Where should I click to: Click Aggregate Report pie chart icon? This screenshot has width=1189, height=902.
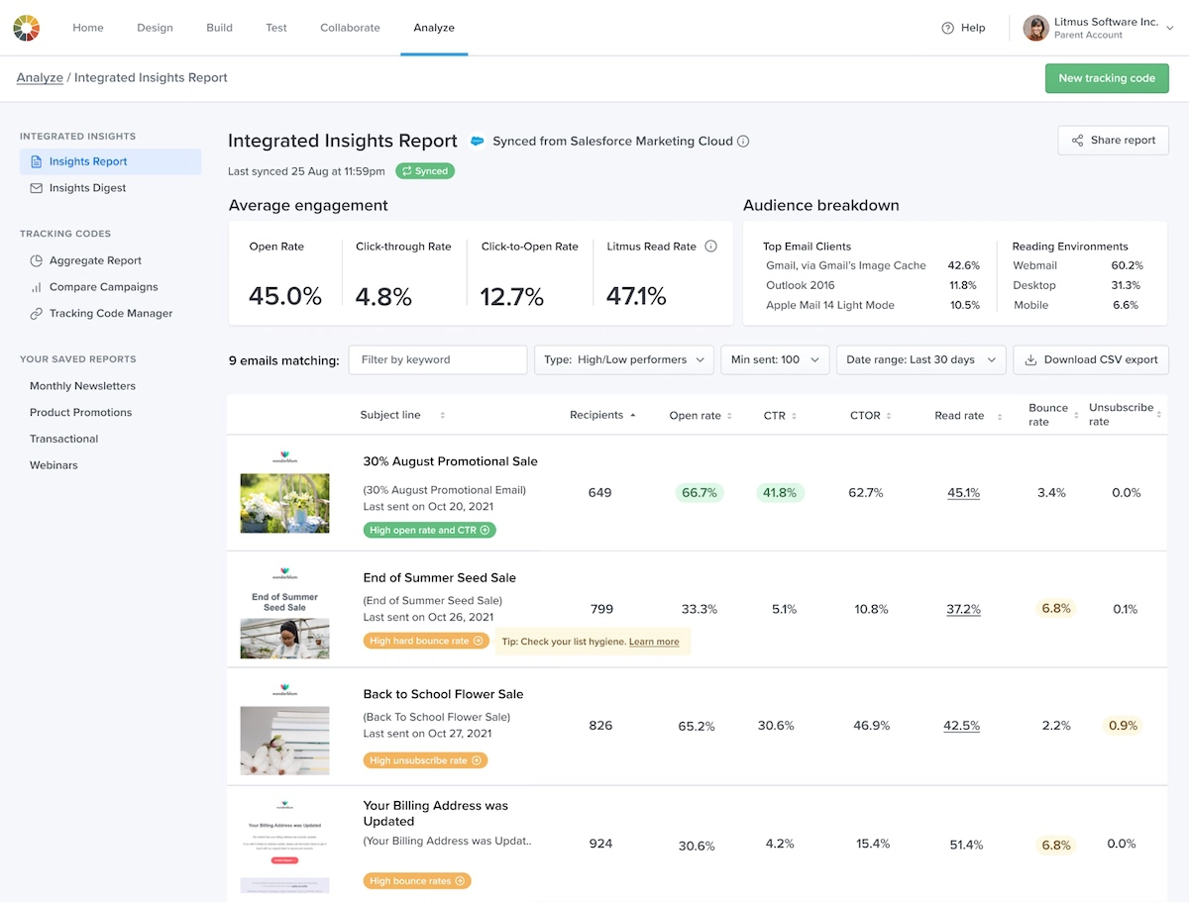tap(37, 260)
